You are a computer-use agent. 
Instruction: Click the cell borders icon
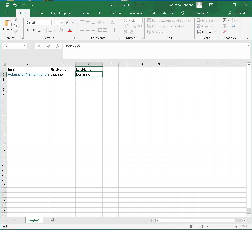pos(50,30)
